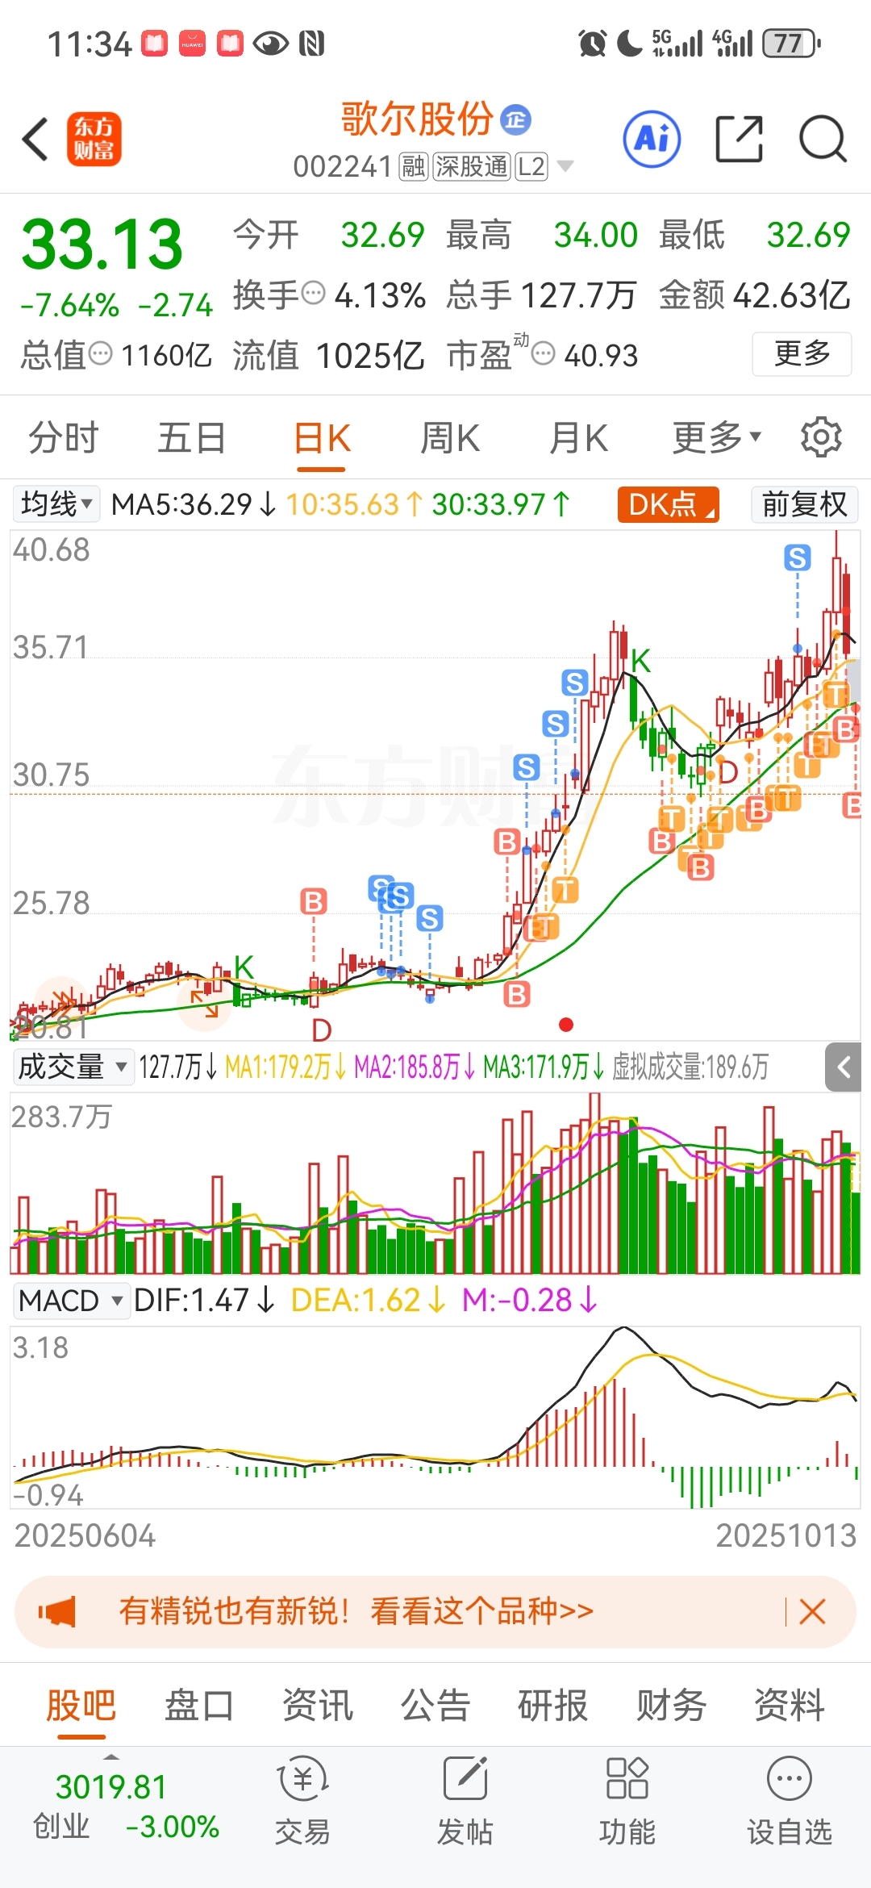Open the MACD indicator dropdown
871x1888 pixels.
click(x=71, y=1301)
